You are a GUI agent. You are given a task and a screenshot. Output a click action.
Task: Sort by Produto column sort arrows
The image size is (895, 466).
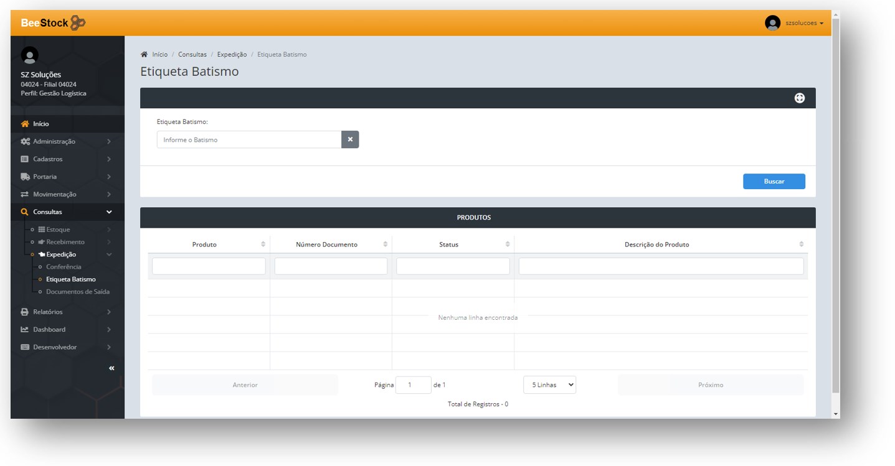point(263,245)
